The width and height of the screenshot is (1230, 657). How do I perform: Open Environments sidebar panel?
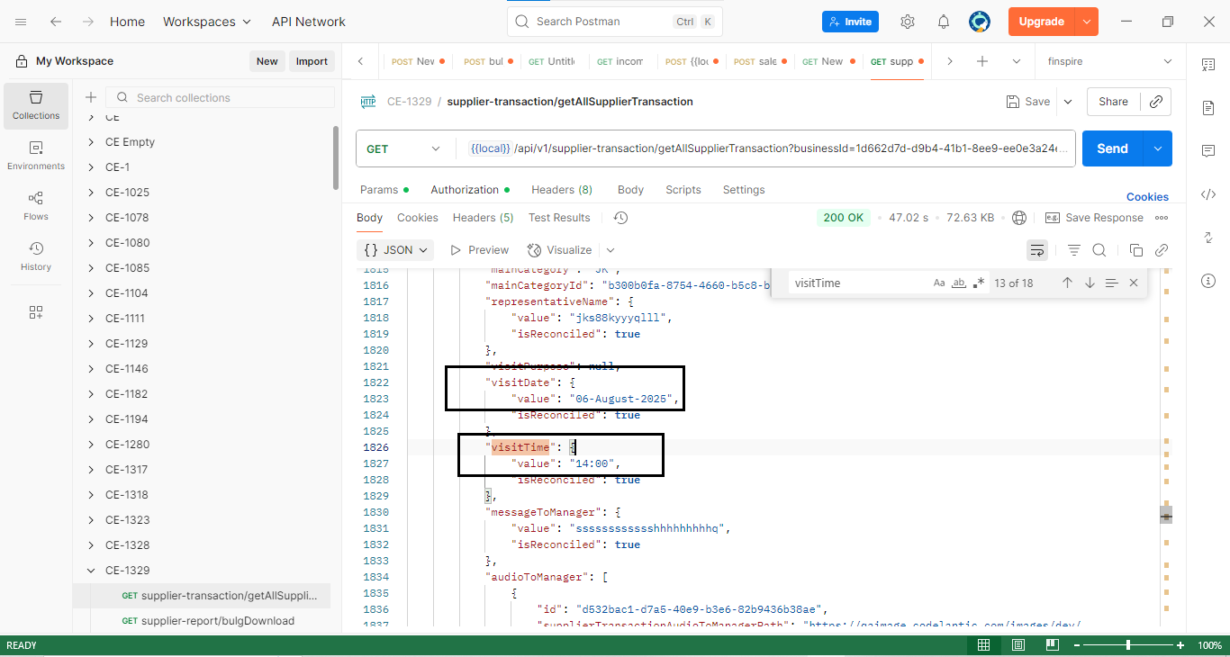[36, 156]
